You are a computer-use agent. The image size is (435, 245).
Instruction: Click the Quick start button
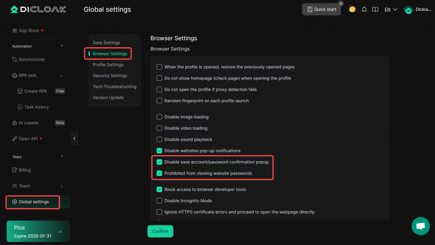tap(322, 9)
